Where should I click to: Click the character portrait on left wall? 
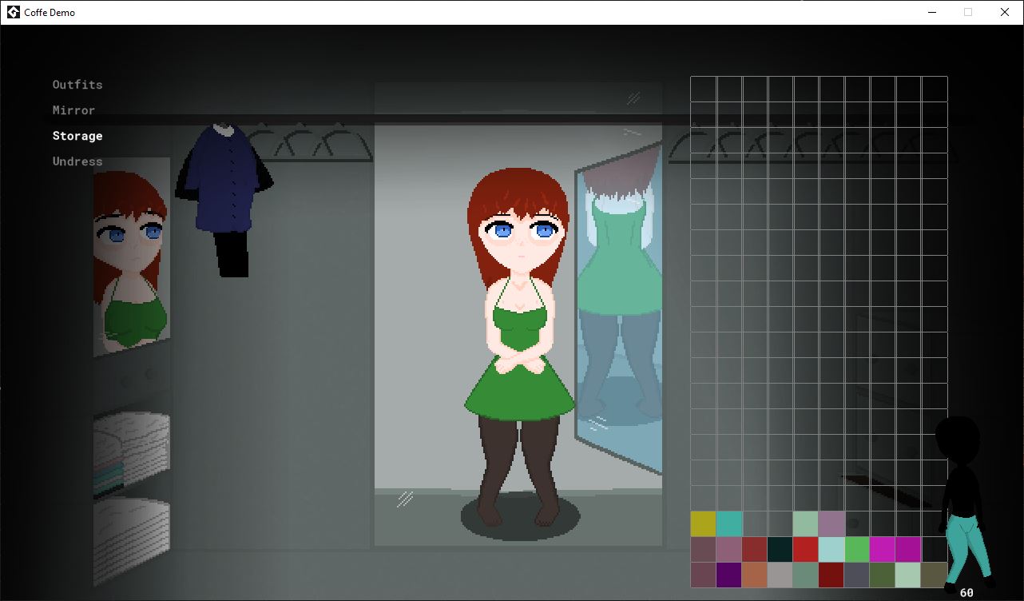coord(131,256)
